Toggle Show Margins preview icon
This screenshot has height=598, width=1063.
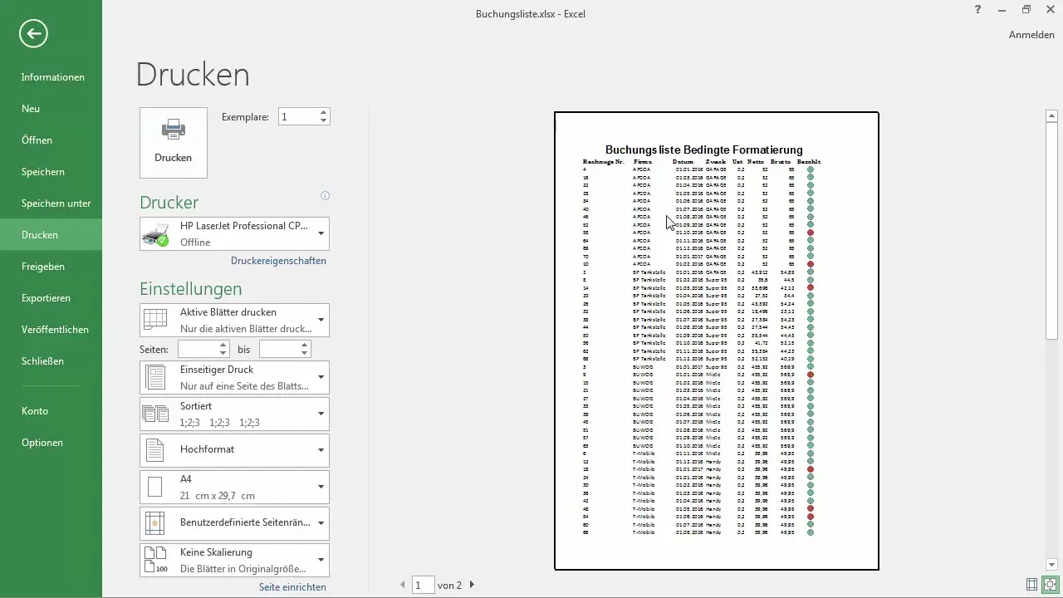click(x=1031, y=585)
